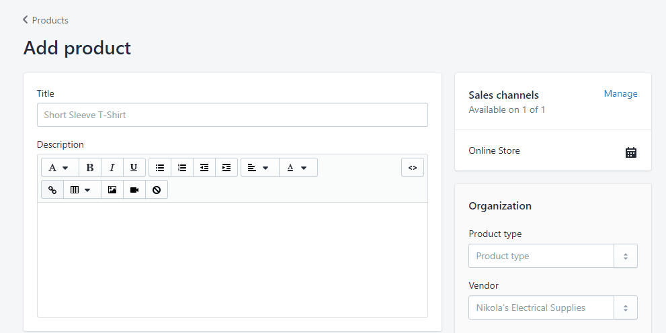The image size is (666, 333).
Task: Increase indent in the description
Action: tap(226, 168)
